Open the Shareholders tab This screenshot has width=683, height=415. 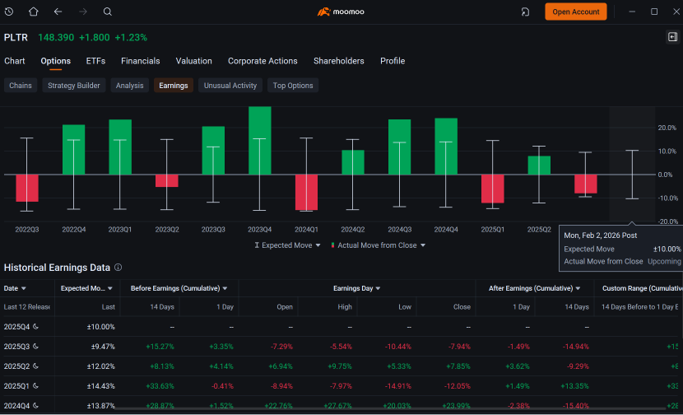click(x=339, y=61)
